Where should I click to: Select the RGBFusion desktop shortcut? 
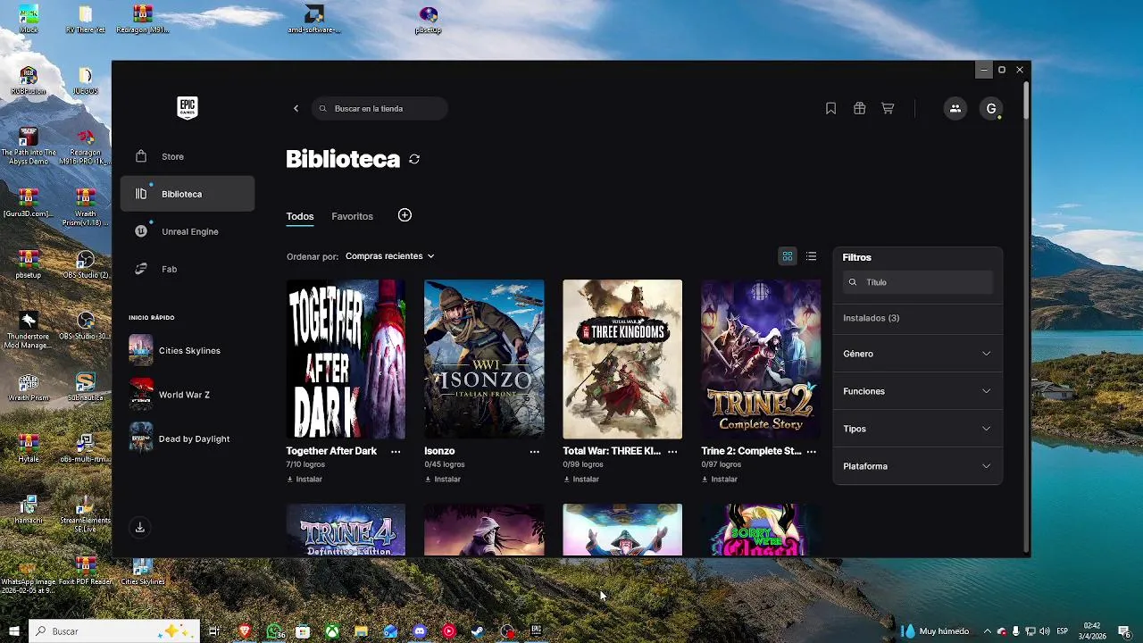[x=29, y=80]
